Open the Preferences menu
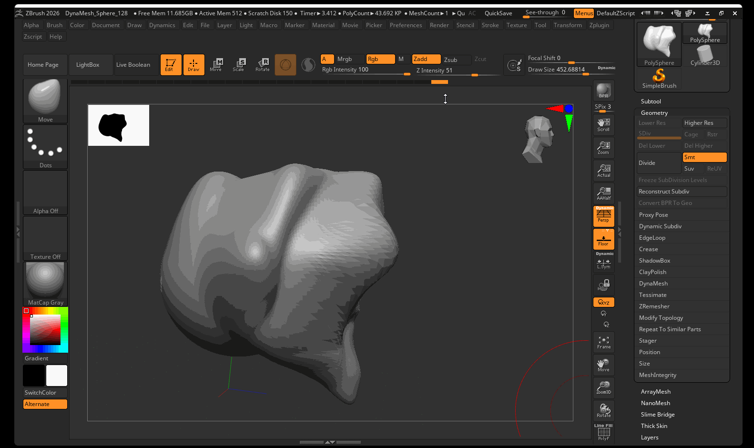This screenshot has width=754, height=448. [406, 25]
